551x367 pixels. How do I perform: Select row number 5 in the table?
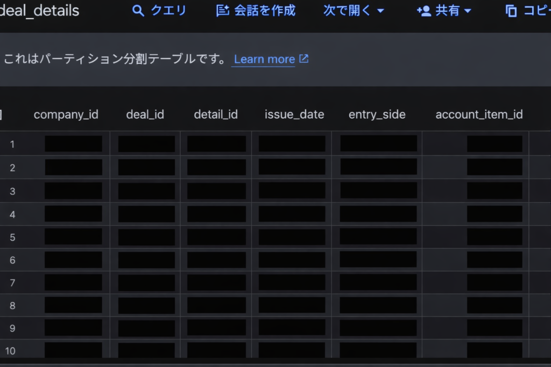[12, 237]
